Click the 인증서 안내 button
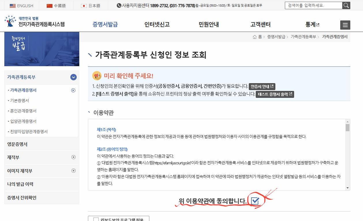The image size is (363, 221). coord(262,86)
